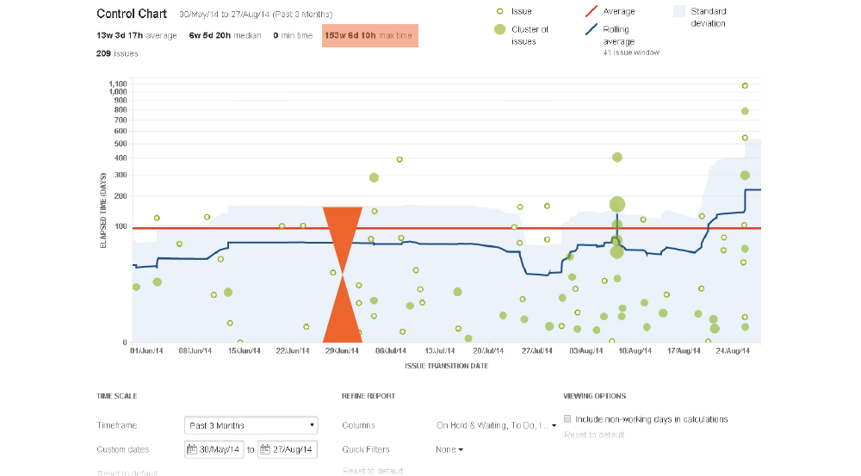Screen dimensions: 861x476
Task: Click the highlighted '153w 6d 10h max time' box
Action: (x=370, y=35)
